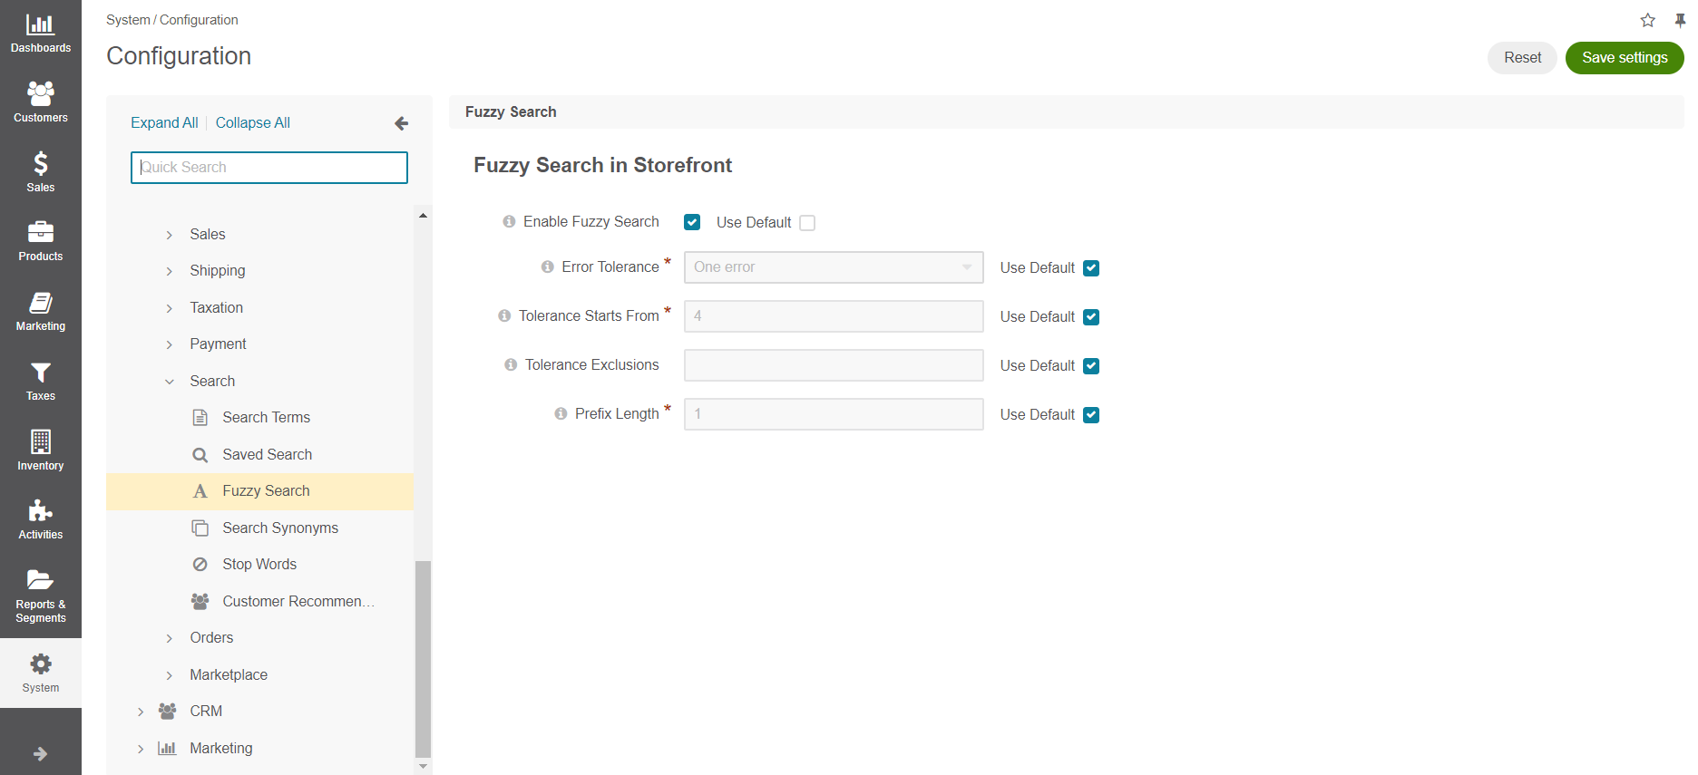Expand the Shipping tree node
1698x775 pixels.
(169, 271)
